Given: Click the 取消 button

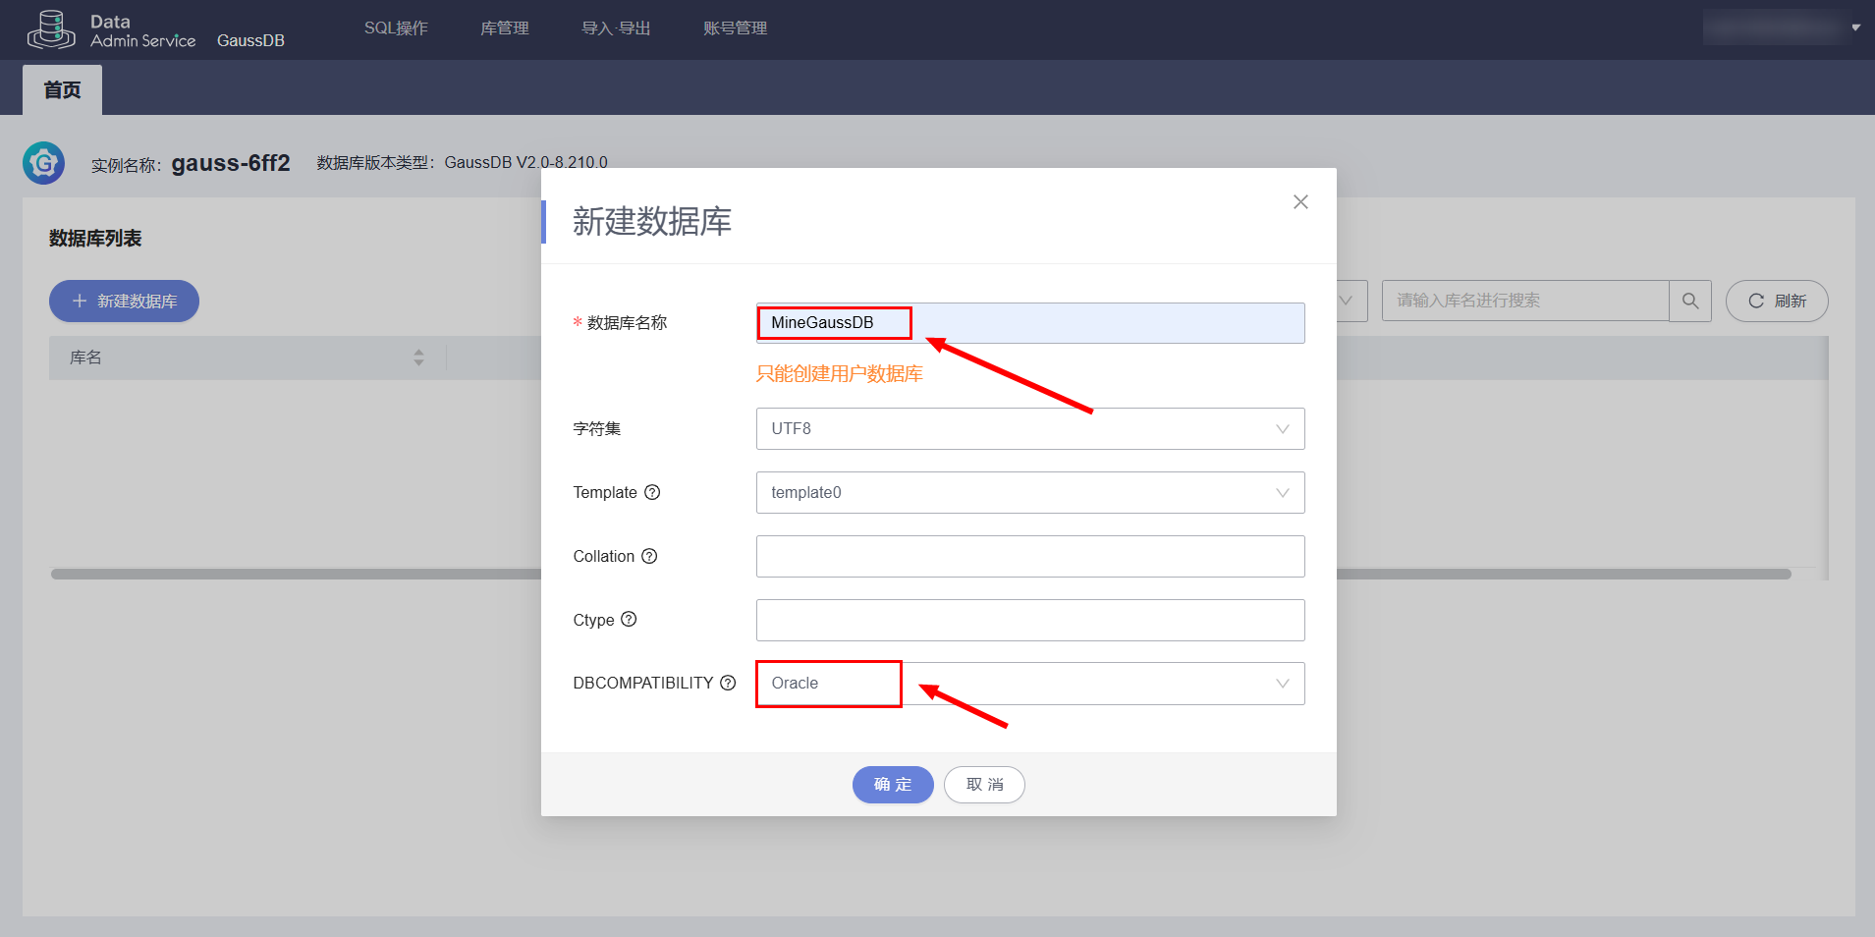Looking at the screenshot, I should point(984,785).
